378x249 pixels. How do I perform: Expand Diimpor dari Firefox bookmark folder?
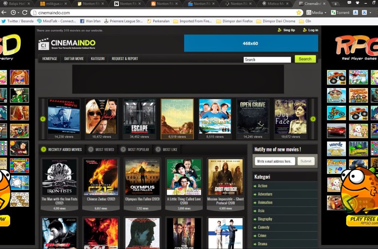(234, 21)
